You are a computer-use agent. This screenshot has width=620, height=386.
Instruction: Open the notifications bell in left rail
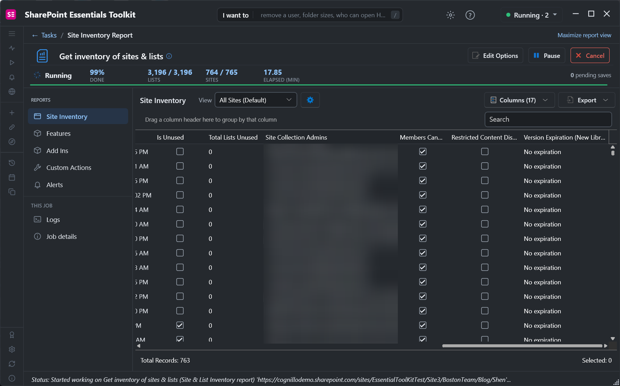pyautogui.click(x=12, y=77)
